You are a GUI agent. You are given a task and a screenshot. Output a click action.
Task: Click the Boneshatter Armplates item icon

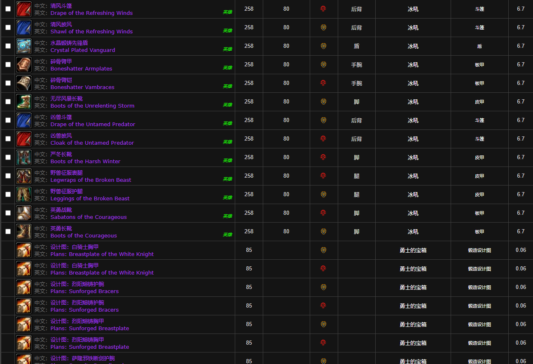coord(24,65)
